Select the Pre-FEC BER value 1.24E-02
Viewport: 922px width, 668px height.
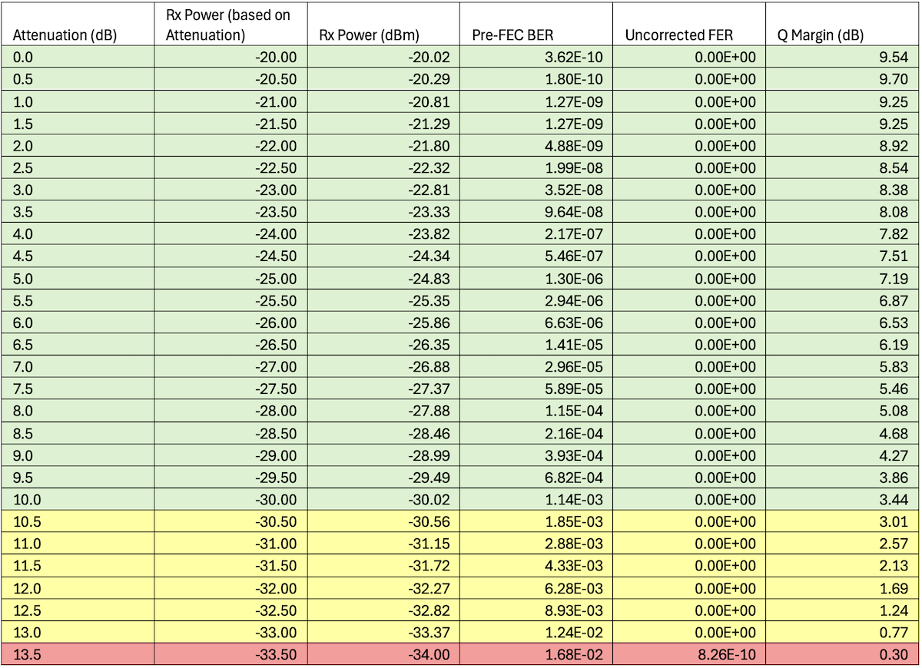click(x=536, y=633)
